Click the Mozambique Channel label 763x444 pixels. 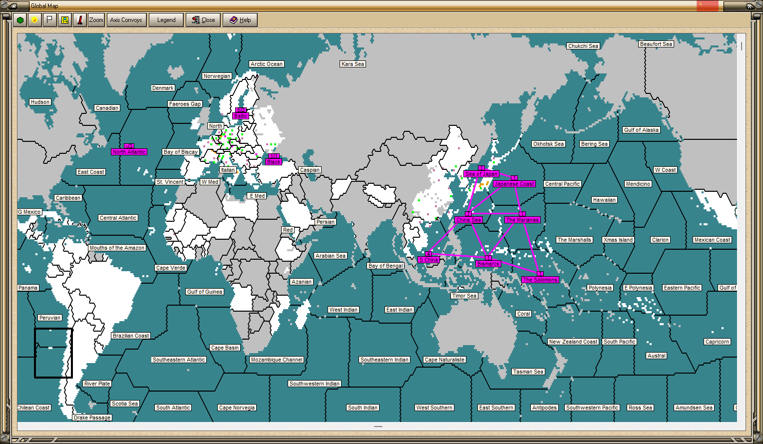[277, 360]
